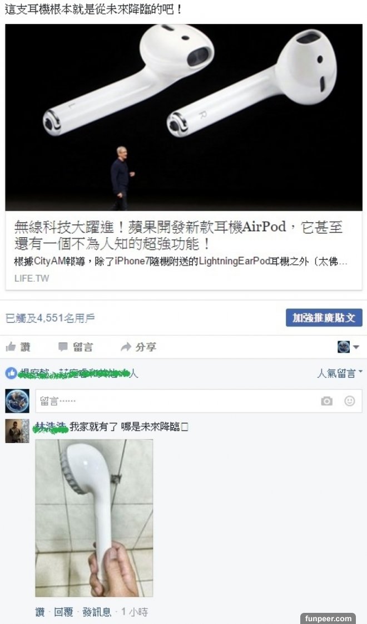This screenshot has height=624, width=367.
Task: Click the thumbs-up Like icon
Action: point(11,347)
